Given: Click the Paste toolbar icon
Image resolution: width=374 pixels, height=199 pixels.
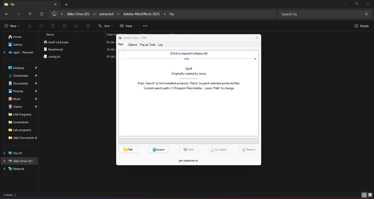Looking at the screenshot, I should 53,26.
